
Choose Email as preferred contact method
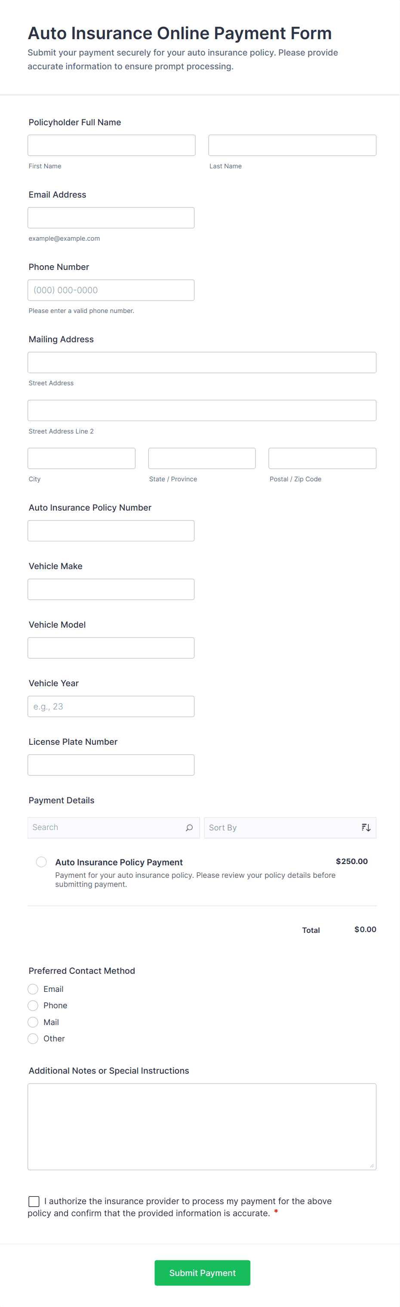[32, 988]
